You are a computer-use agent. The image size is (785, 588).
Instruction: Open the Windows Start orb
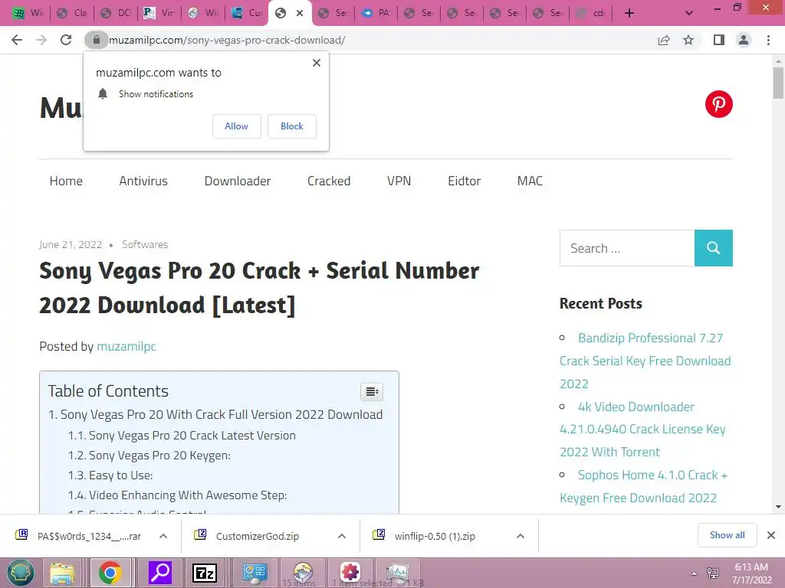click(x=21, y=573)
